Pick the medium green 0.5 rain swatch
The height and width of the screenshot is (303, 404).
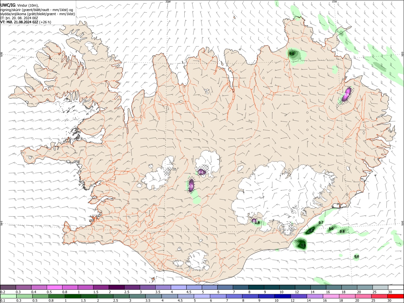tap(40, 296)
